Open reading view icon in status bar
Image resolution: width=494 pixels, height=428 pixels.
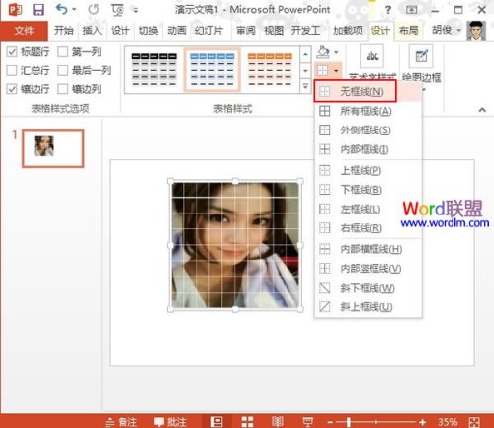coord(278,422)
